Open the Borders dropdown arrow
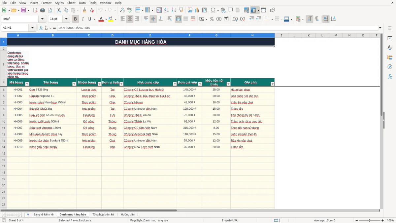The width and height of the screenshot is (396, 223). click(x=272, y=19)
